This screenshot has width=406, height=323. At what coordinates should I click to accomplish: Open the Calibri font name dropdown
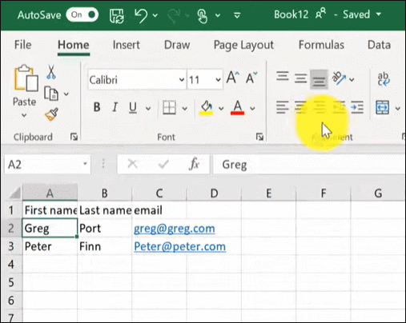182,80
